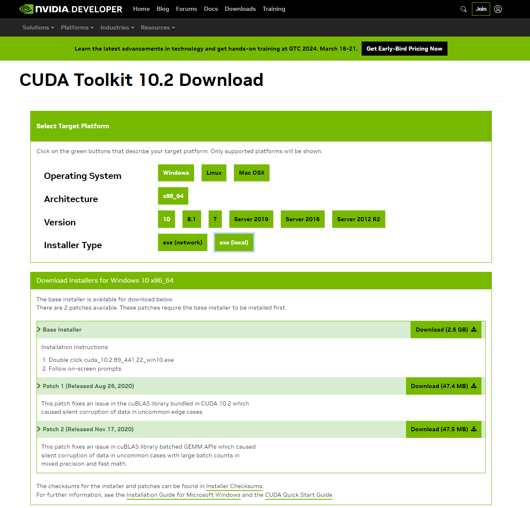Expand the Industries dropdown
This screenshot has width=530, height=508.
coord(117,27)
